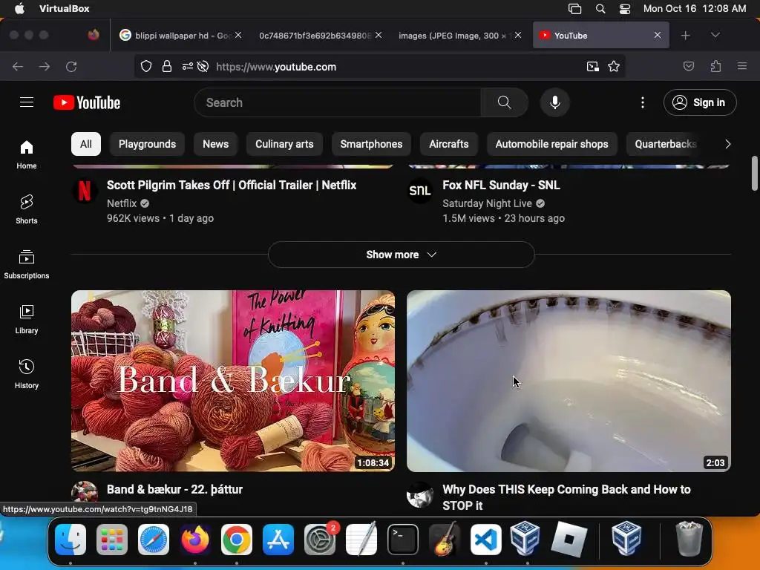Go to Home in sidebar

27,154
